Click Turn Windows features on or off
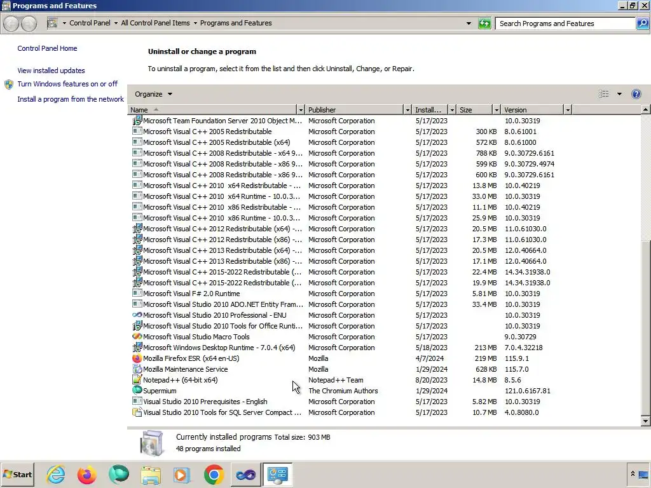Viewport: 651px width, 488px height. tap(67, 84)
